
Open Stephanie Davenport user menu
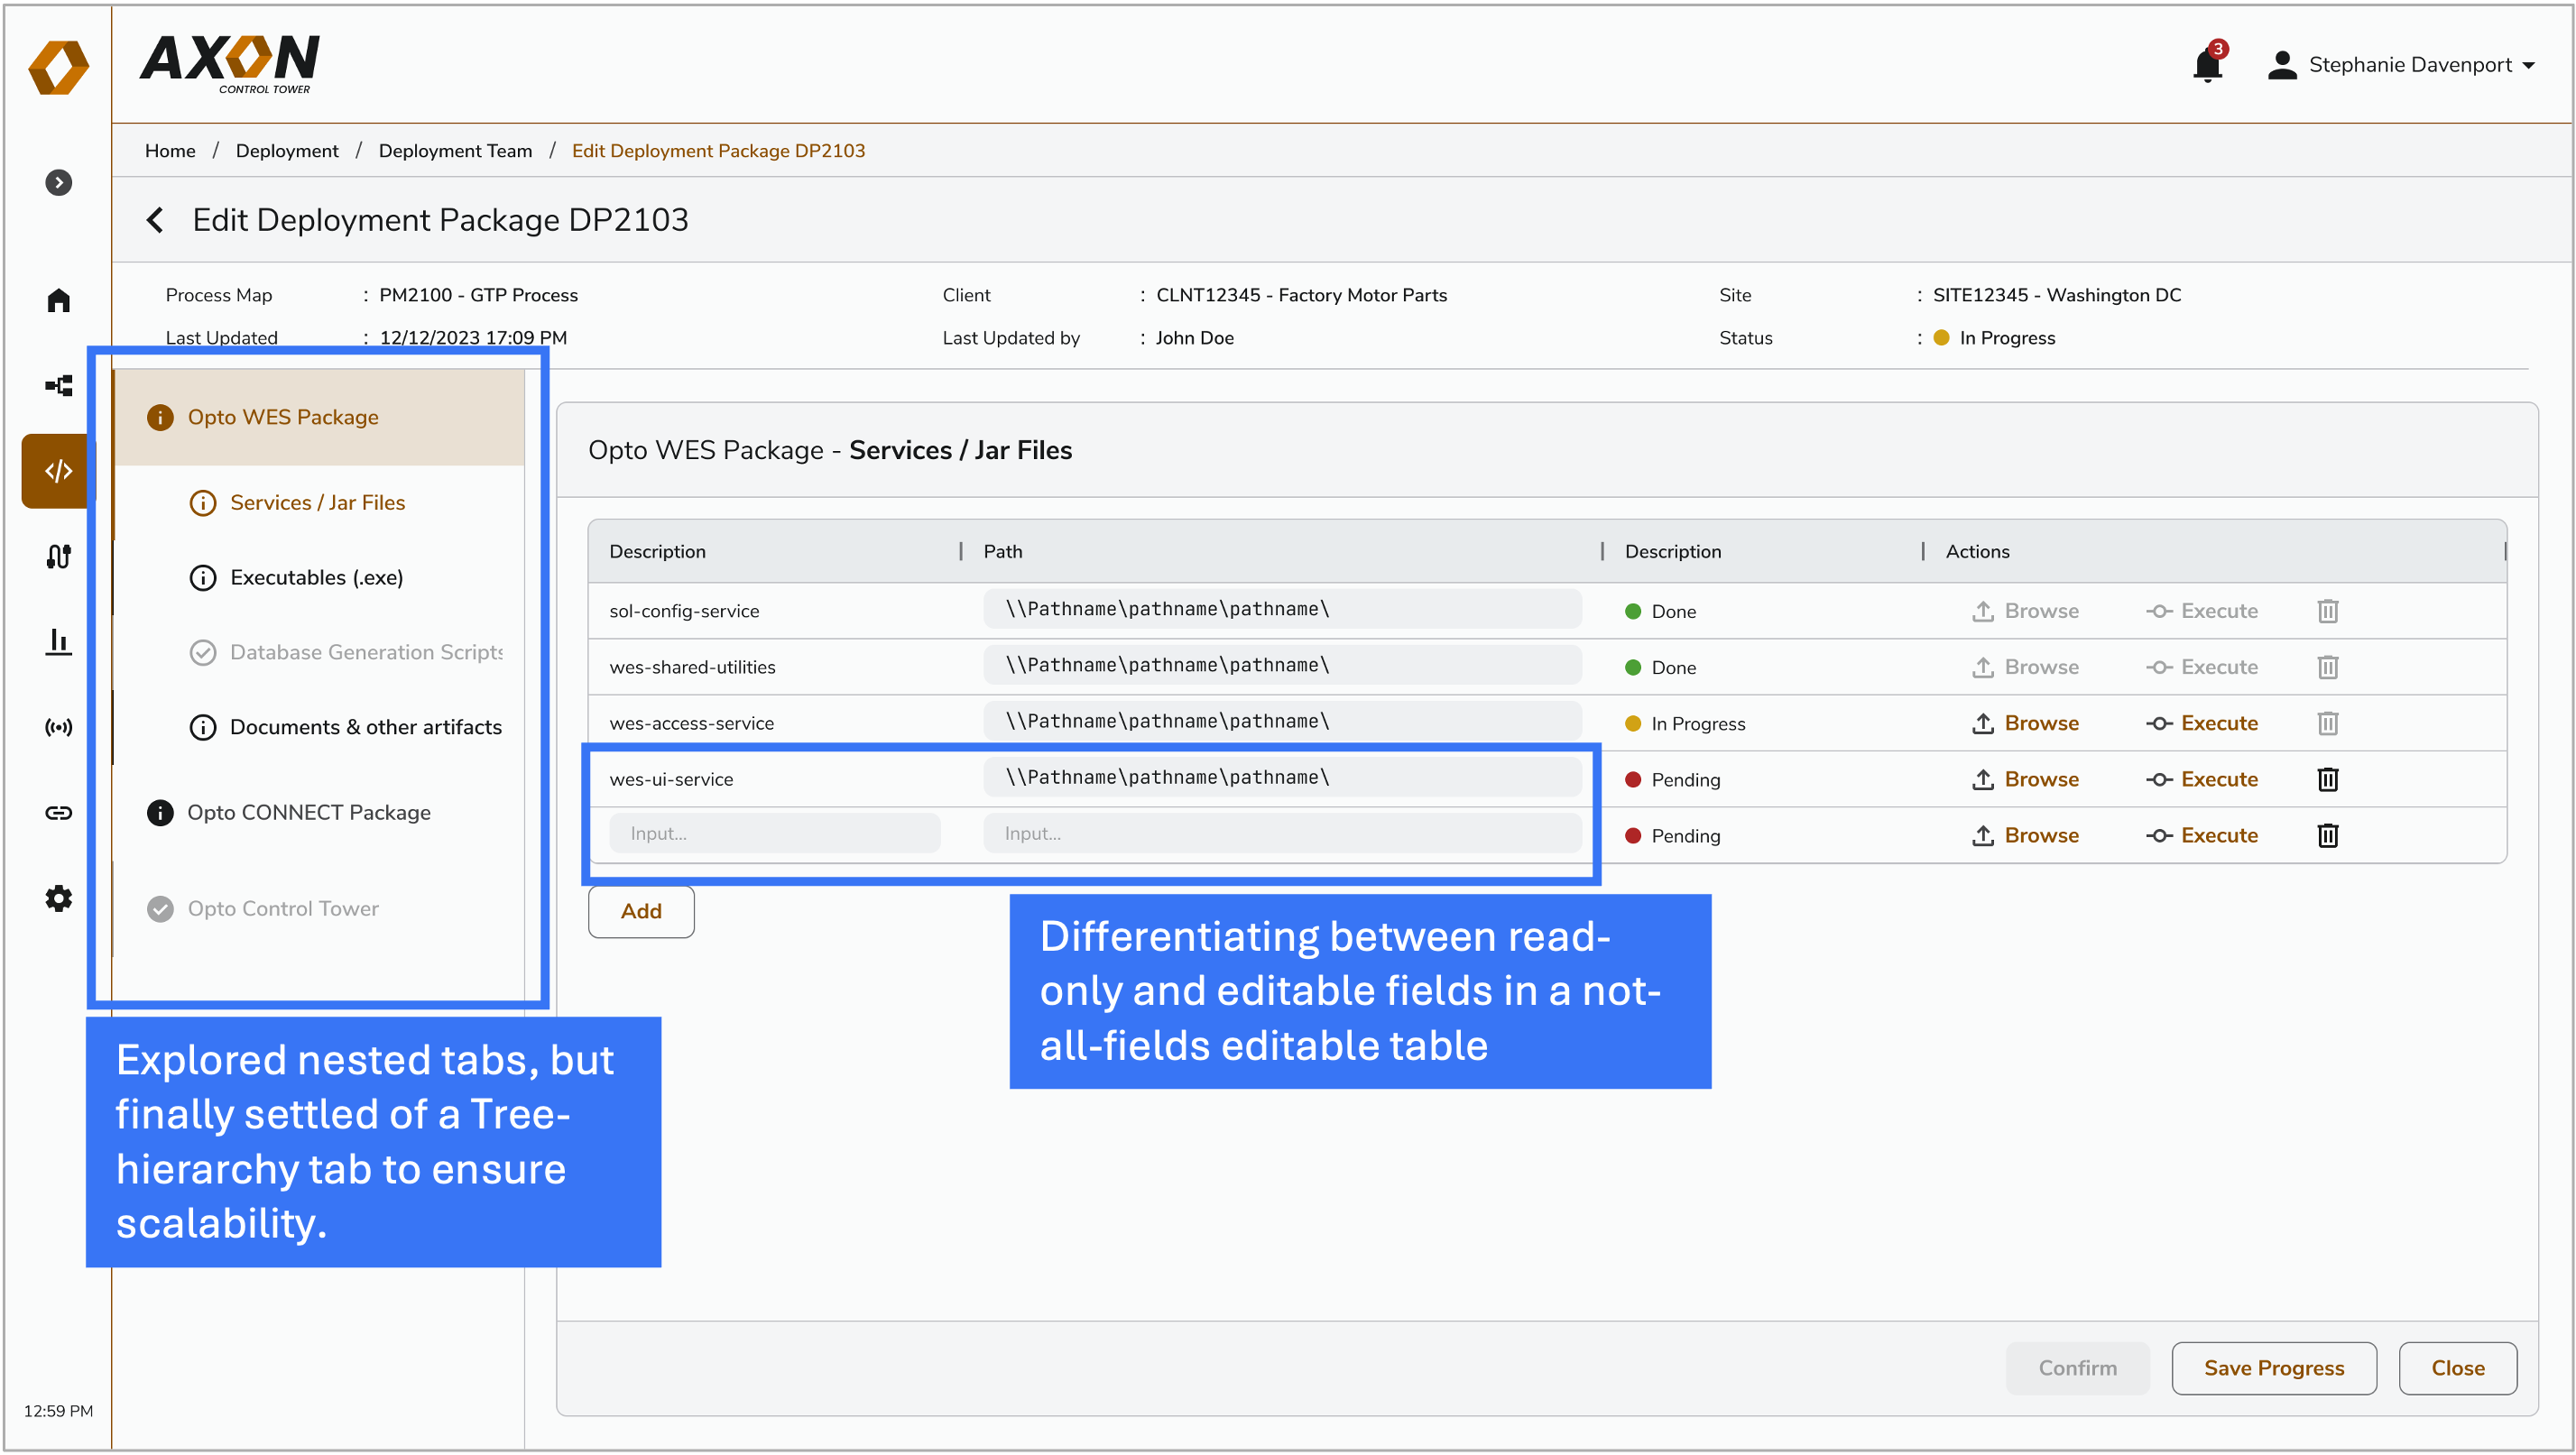click(x=2401, y=65)
